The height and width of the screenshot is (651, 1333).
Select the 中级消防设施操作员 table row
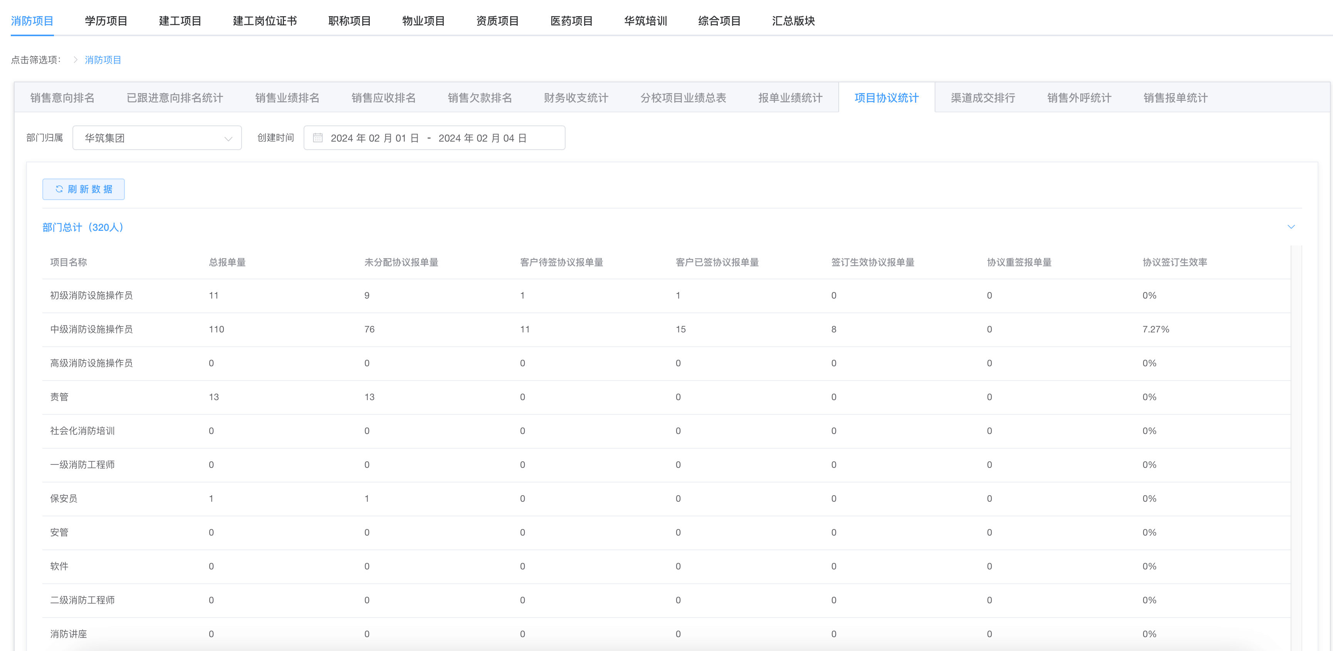coord(91,329)
